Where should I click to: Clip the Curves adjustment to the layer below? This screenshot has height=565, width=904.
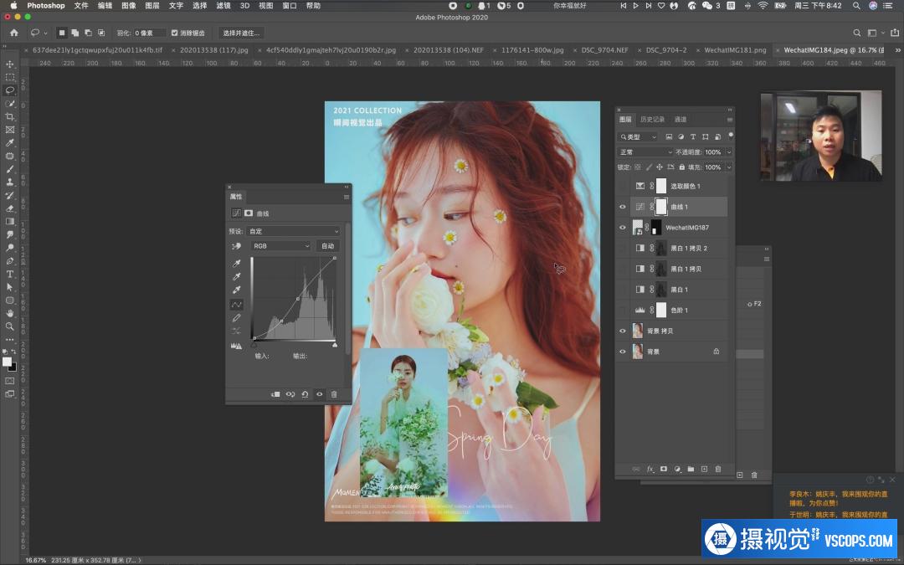pos(275,394)
